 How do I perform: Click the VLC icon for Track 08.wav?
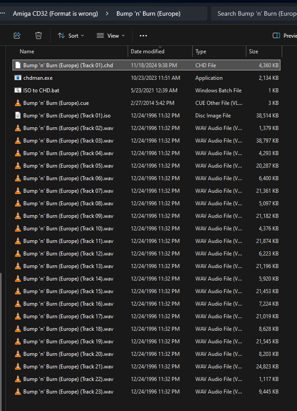tap(18, 203)
